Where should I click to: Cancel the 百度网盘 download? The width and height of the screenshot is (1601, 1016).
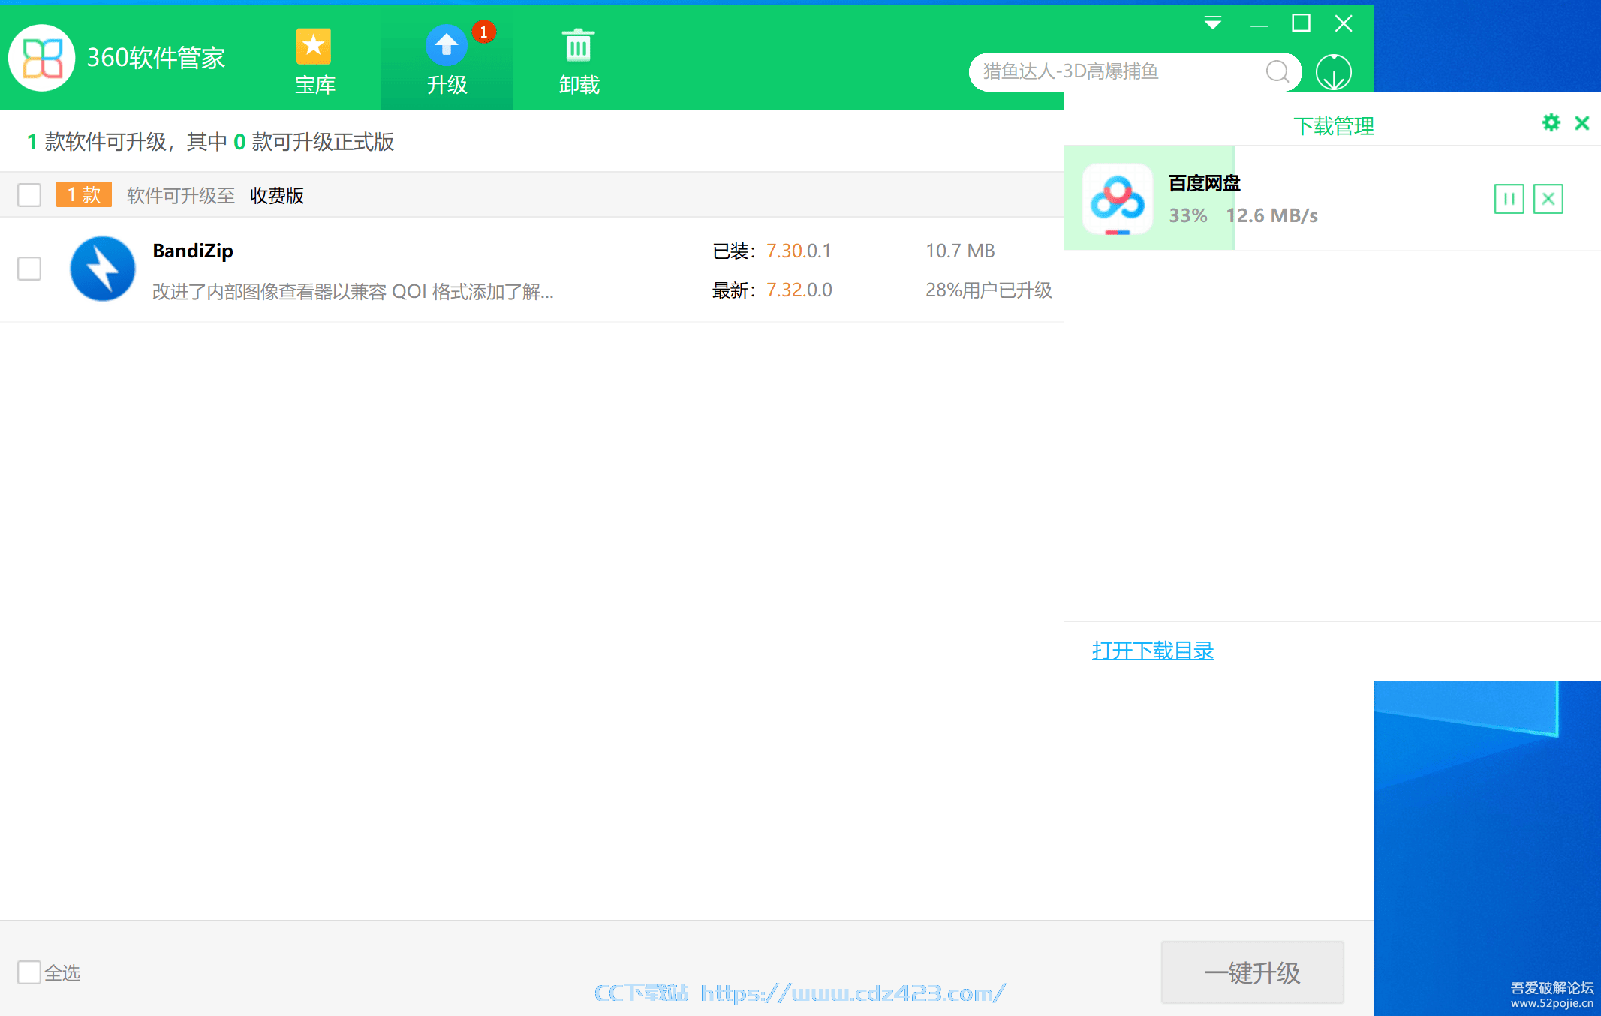click(1548, 199)
